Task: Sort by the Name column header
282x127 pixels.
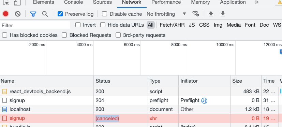Action: point(47,81)
